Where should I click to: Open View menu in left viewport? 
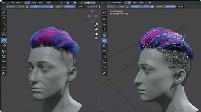pyautogui.click(x=34, y=3)
